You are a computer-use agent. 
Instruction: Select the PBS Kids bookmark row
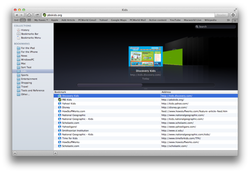[146, 99]
